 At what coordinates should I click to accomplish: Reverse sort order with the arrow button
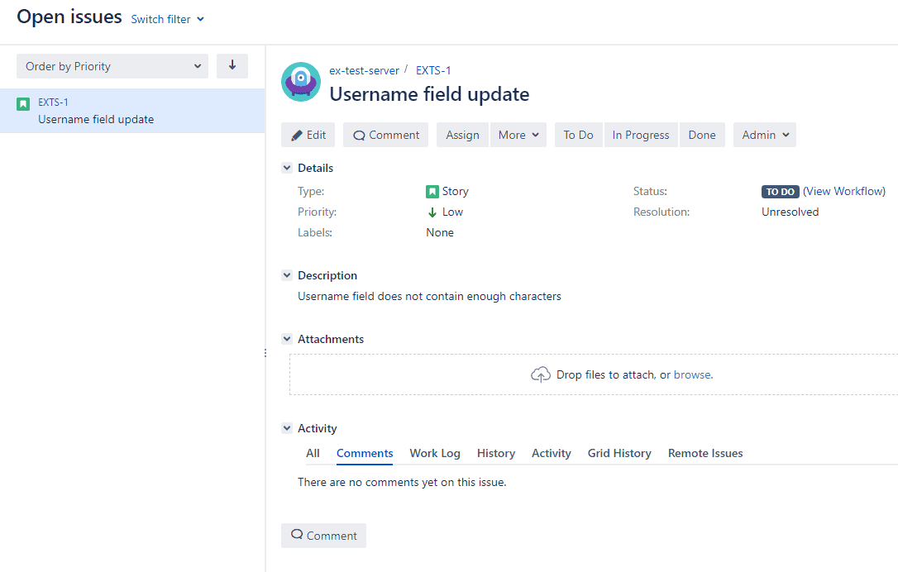pos(232,66)
